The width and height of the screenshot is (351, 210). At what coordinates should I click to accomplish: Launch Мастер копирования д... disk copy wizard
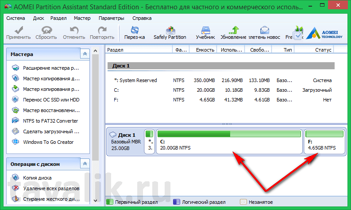51,79
